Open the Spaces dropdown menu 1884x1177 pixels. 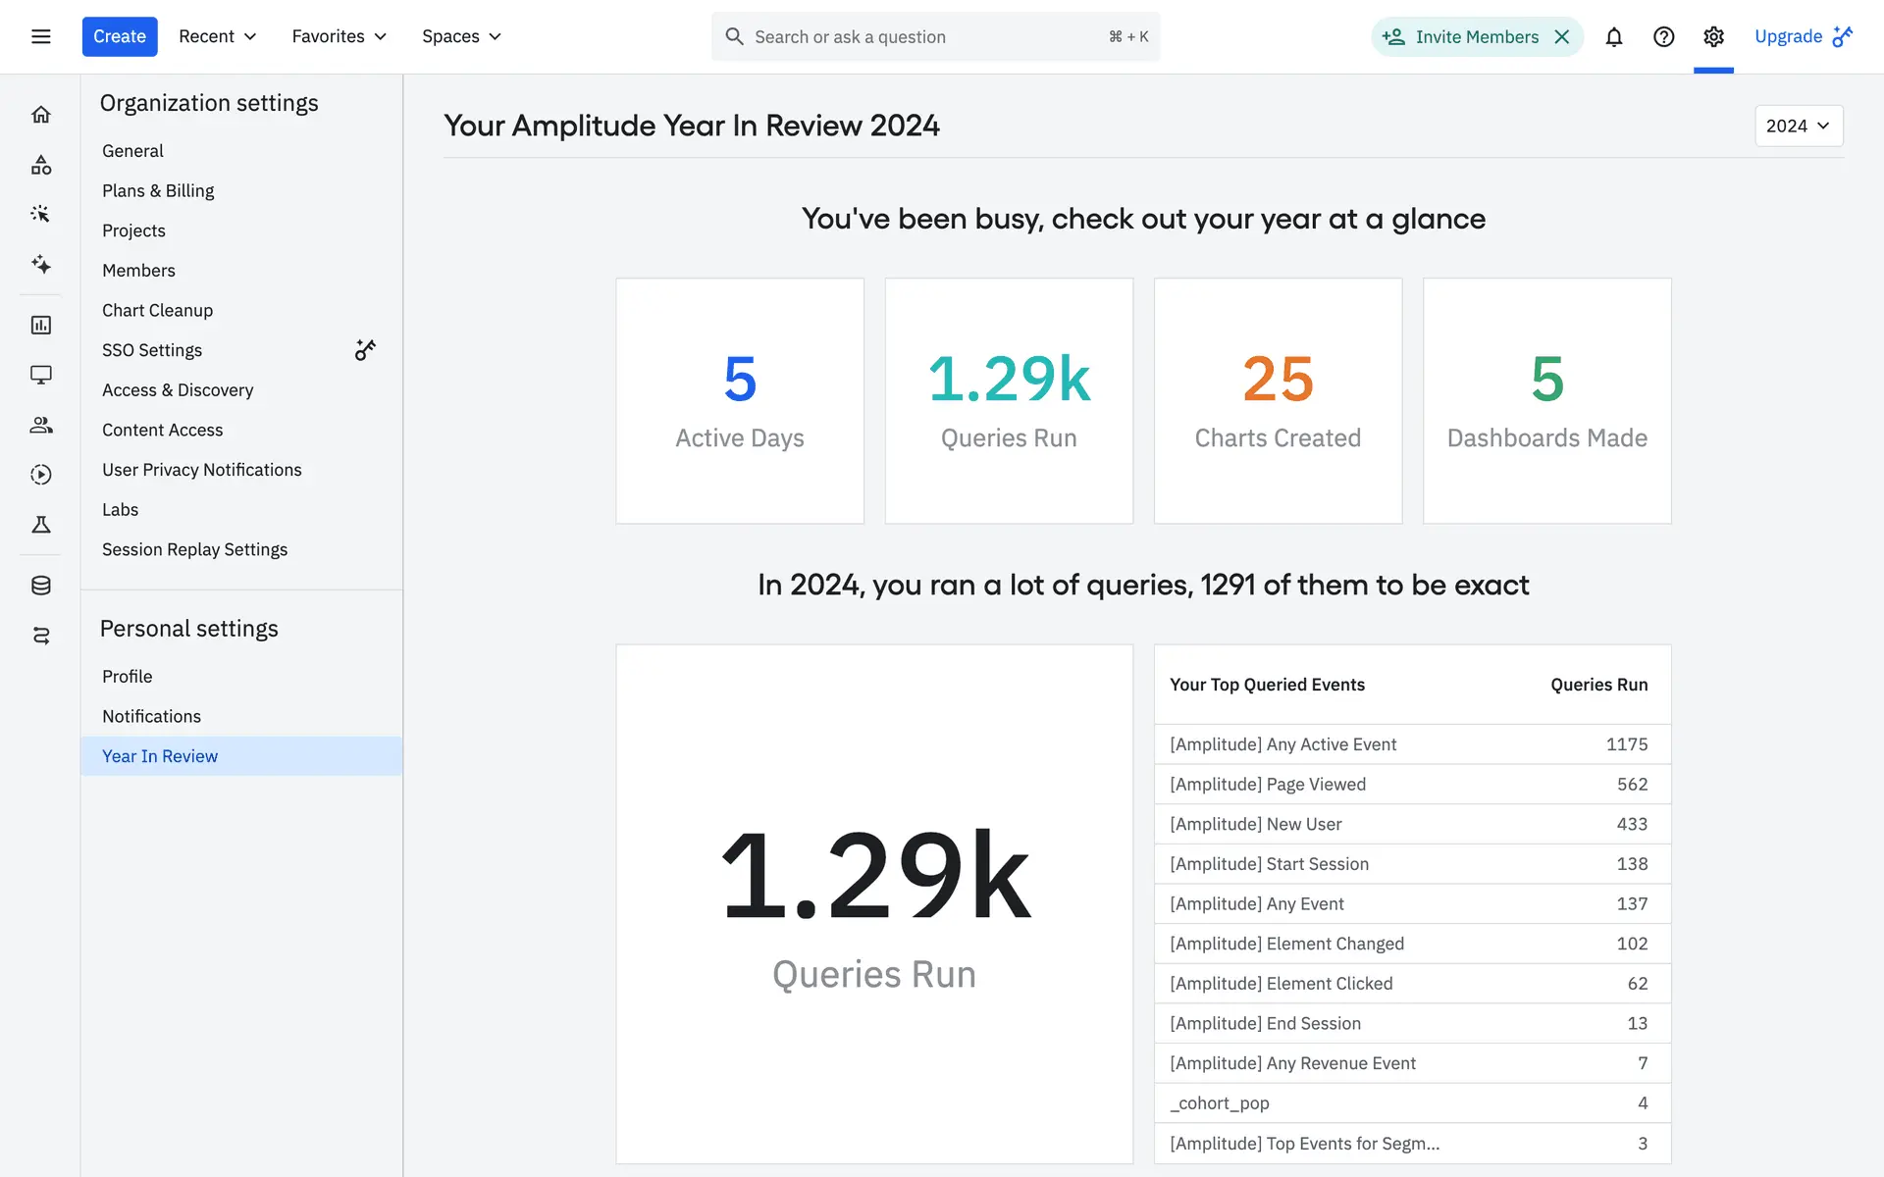pyautogui.click(x=461, y=36)
